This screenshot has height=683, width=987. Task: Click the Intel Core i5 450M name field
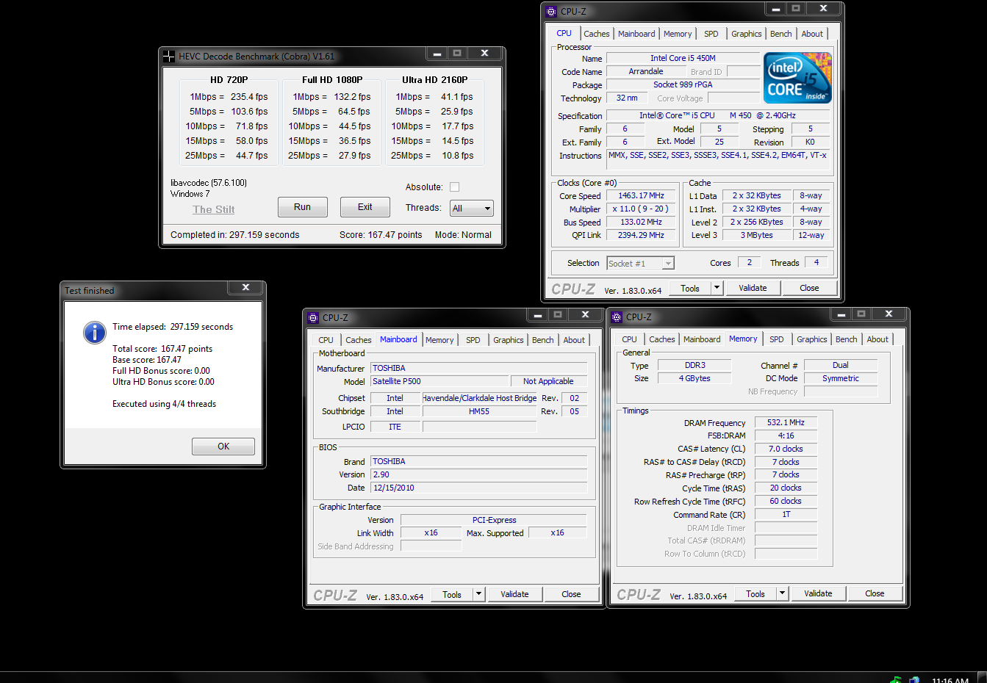click(x=683, y=58)
